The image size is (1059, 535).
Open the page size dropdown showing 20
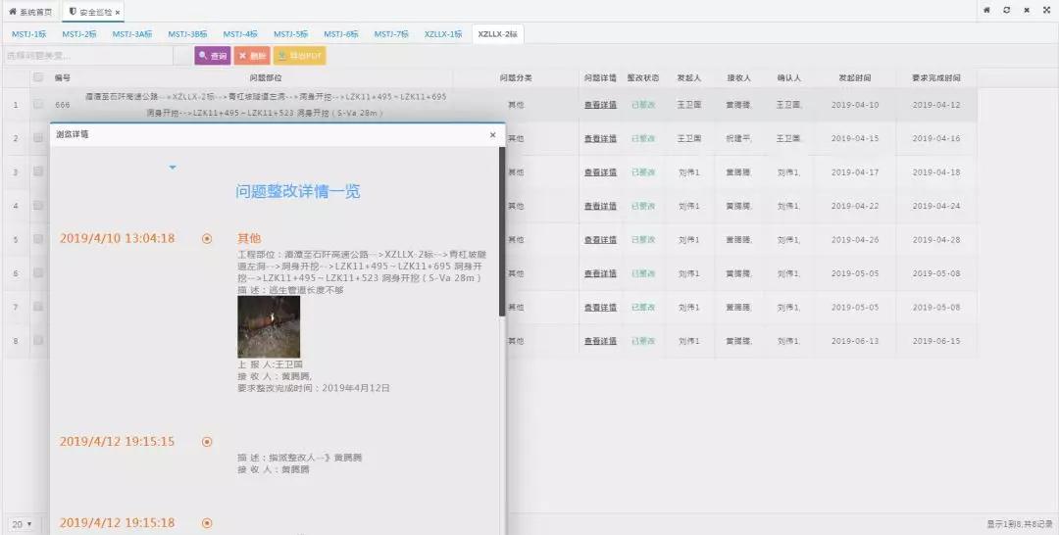point(22,524)
